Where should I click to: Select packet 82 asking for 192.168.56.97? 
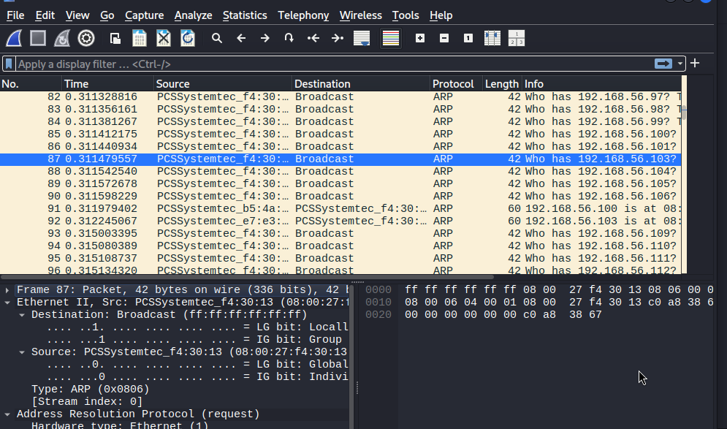point(340,97)
